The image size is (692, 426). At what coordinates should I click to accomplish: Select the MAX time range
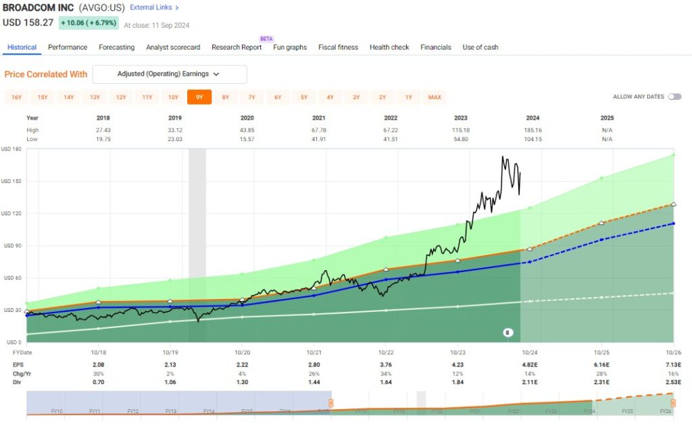[435, 97]
